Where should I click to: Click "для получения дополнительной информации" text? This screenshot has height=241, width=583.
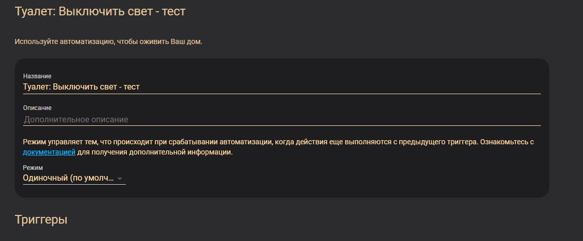[155, 152]
